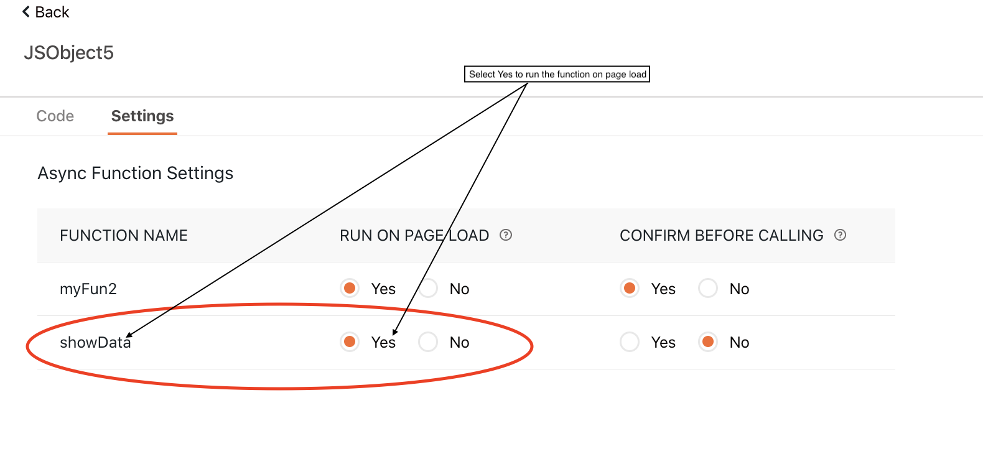
Task: Open the RUN ON PAGE LOAD help icon
Action: pyautogui.click(x=506, y=235)
